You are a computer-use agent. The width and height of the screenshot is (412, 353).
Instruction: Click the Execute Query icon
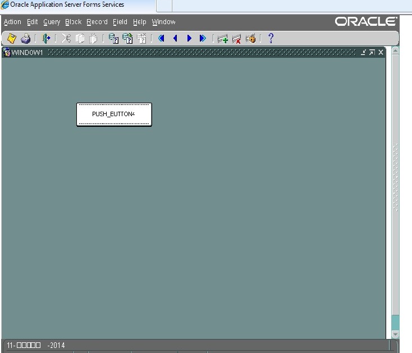127,38
